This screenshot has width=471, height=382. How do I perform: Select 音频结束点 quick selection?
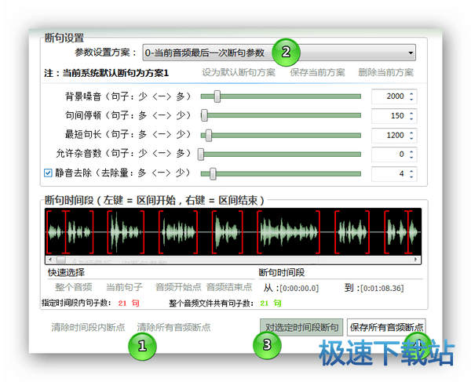click(229, 287)
